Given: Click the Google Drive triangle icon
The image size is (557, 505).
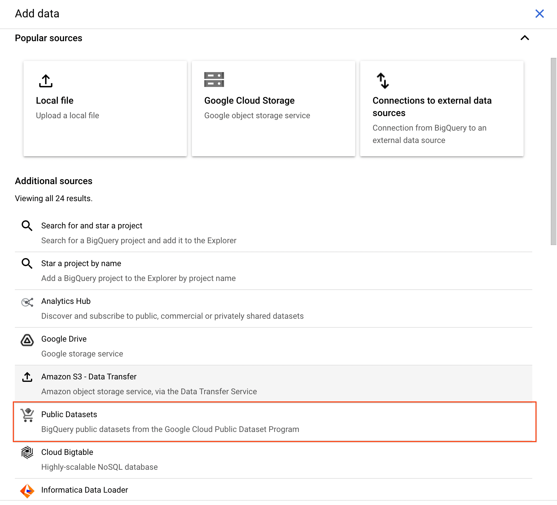Looking at the screenshot, I should (x=27, y=340).
